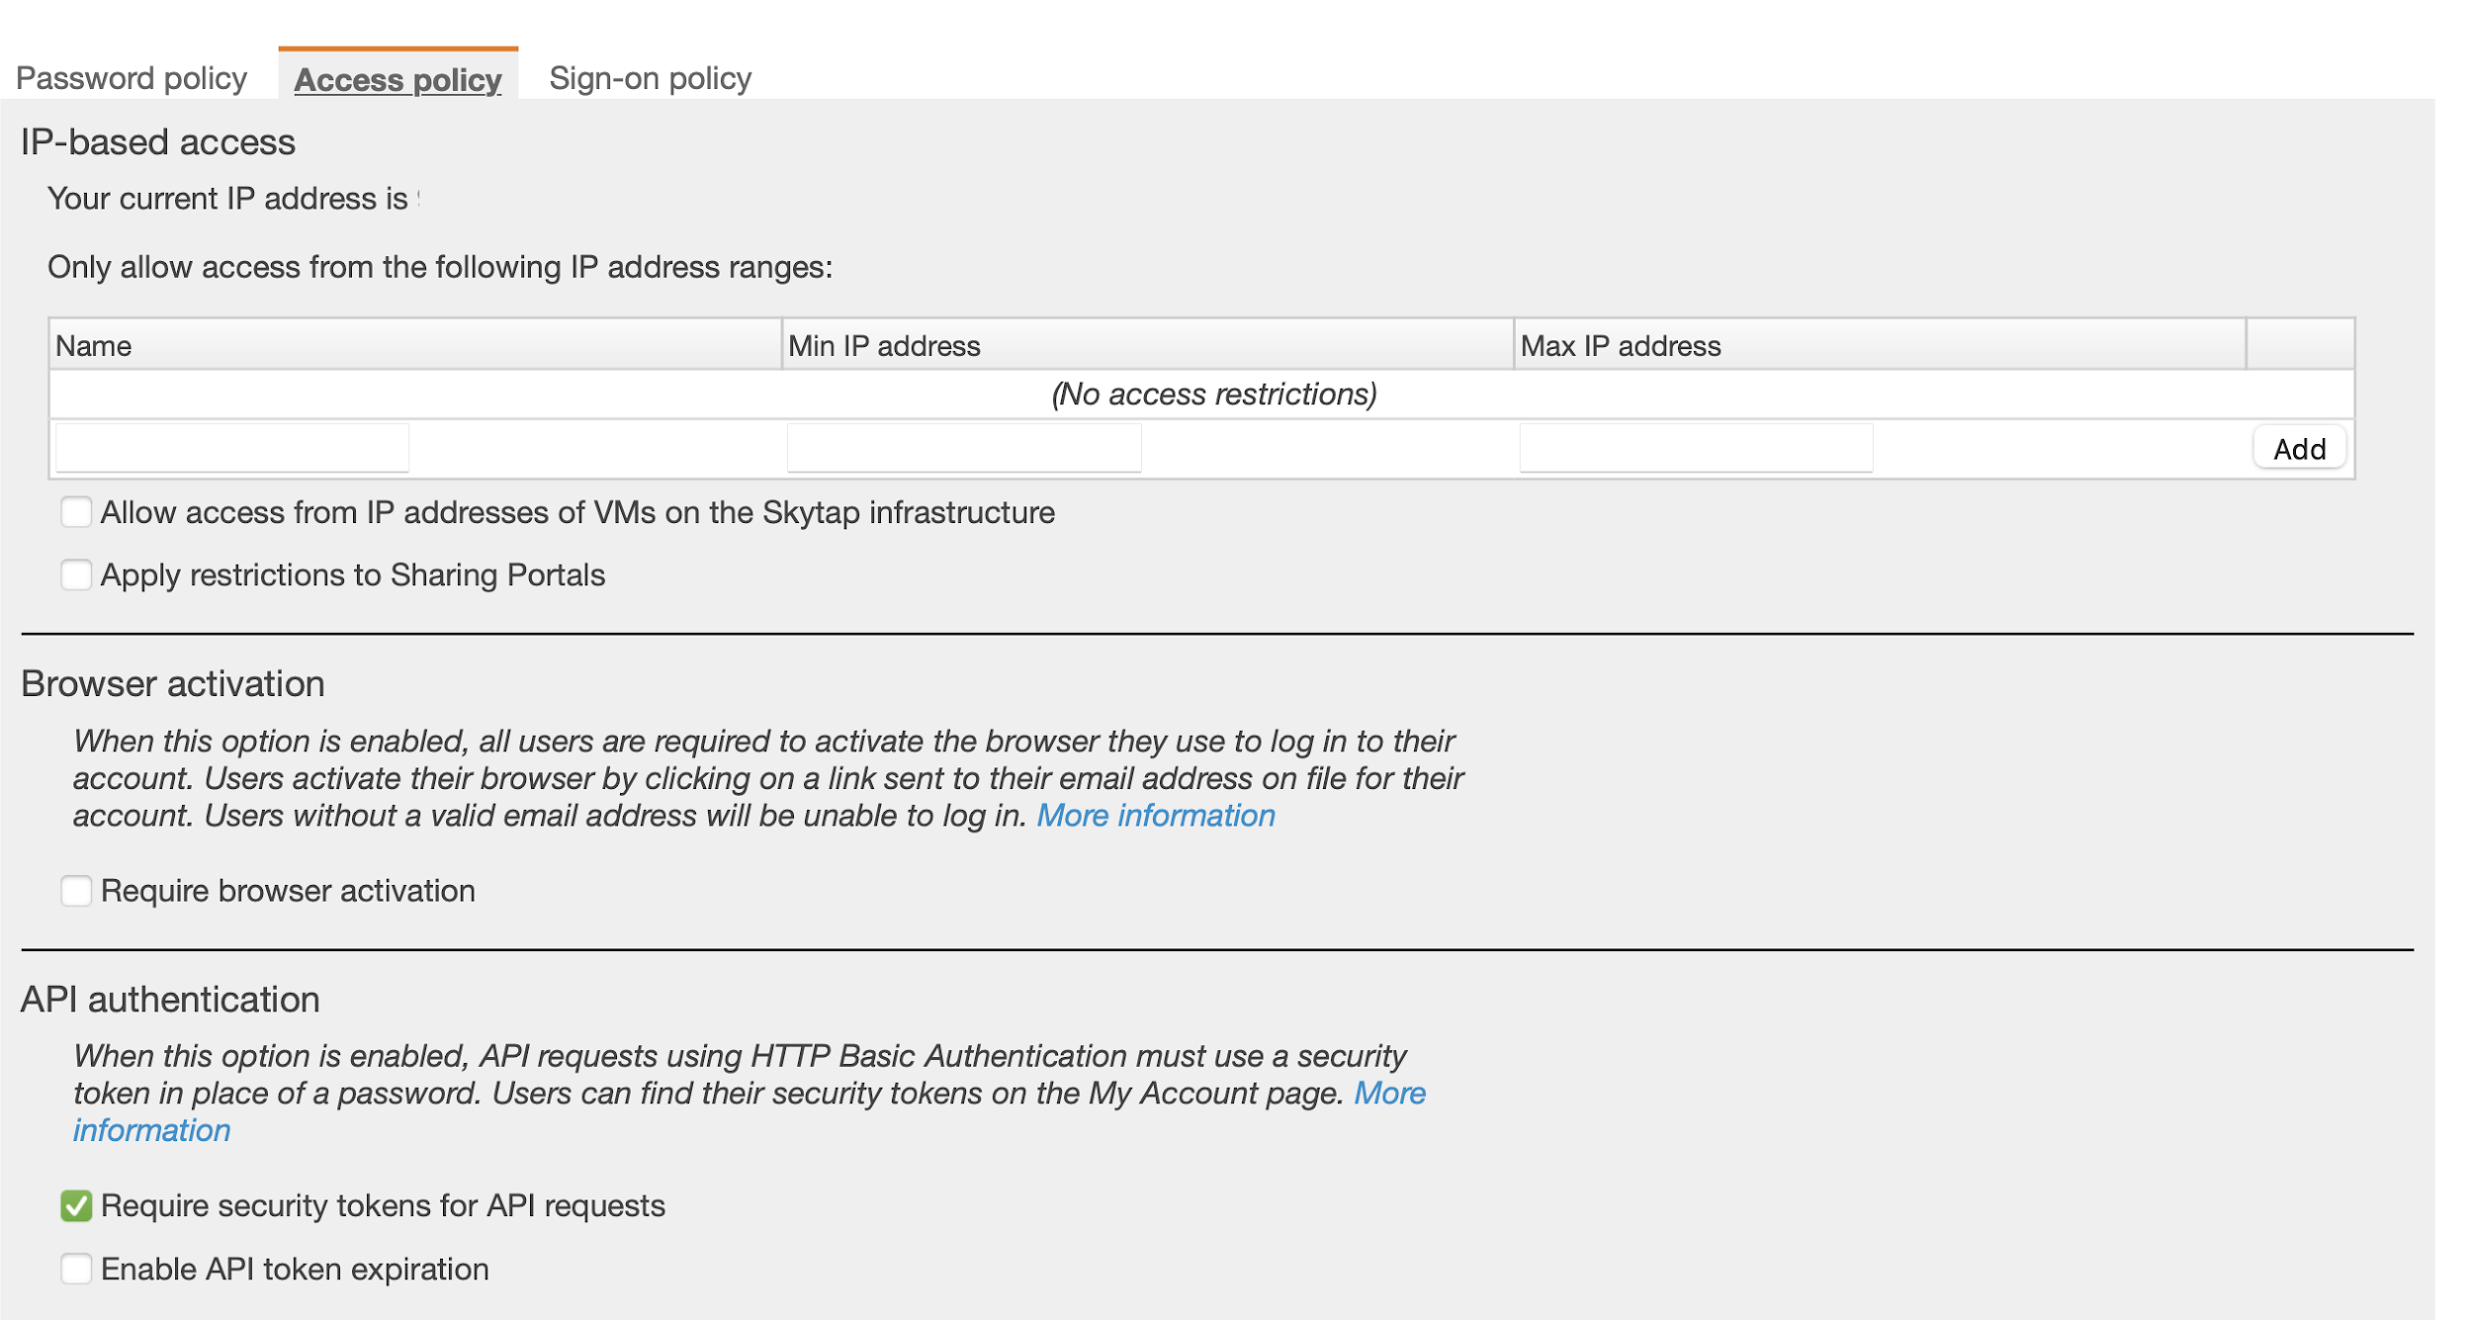Enable 'Apply restrictions to Sharing Portals'

tap(76, 574)
